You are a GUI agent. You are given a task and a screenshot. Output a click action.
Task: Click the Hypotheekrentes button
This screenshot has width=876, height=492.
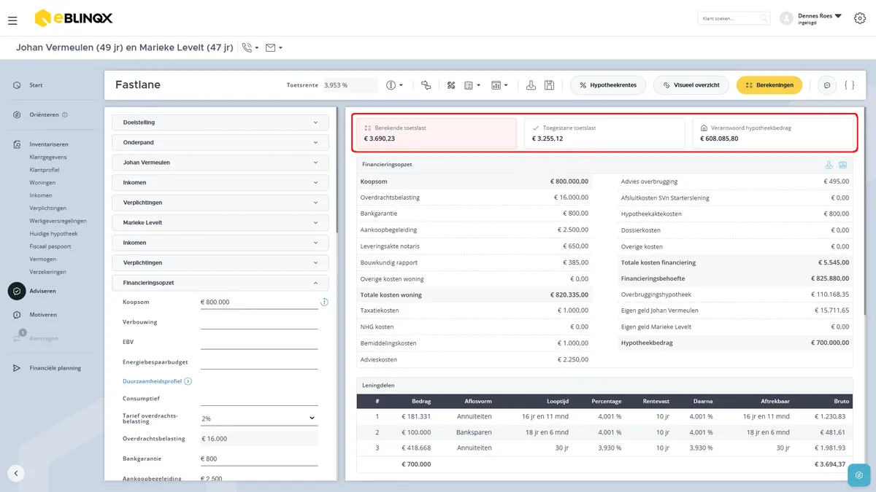point(608,85)
